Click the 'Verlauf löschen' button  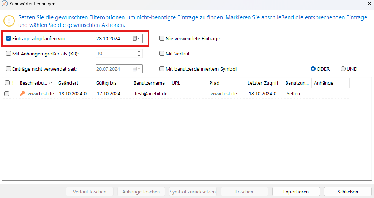(x=90, y=192)
